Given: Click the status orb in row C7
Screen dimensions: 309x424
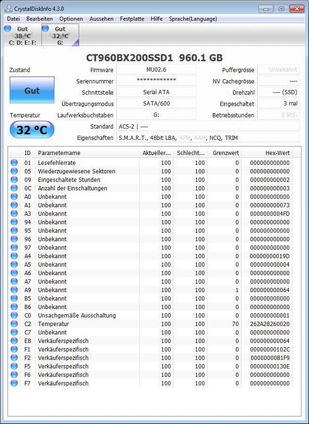Looking at the screenshot, I should click(14, 332).
